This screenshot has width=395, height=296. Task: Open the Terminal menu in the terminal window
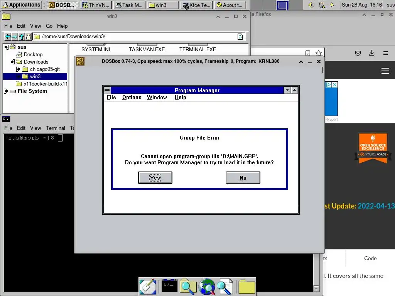56,128
